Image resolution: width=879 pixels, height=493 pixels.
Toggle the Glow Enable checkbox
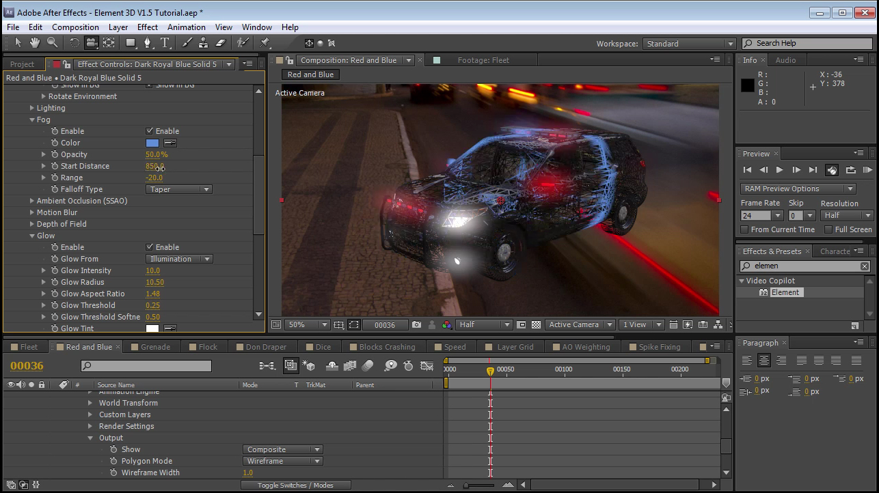coord(150,247)
